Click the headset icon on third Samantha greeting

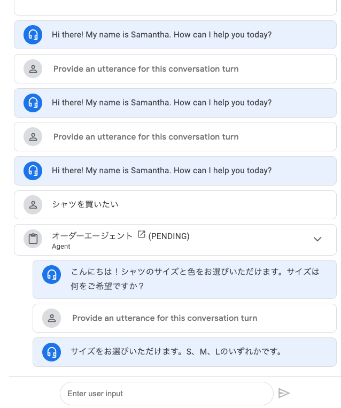[x=33, y=171]
